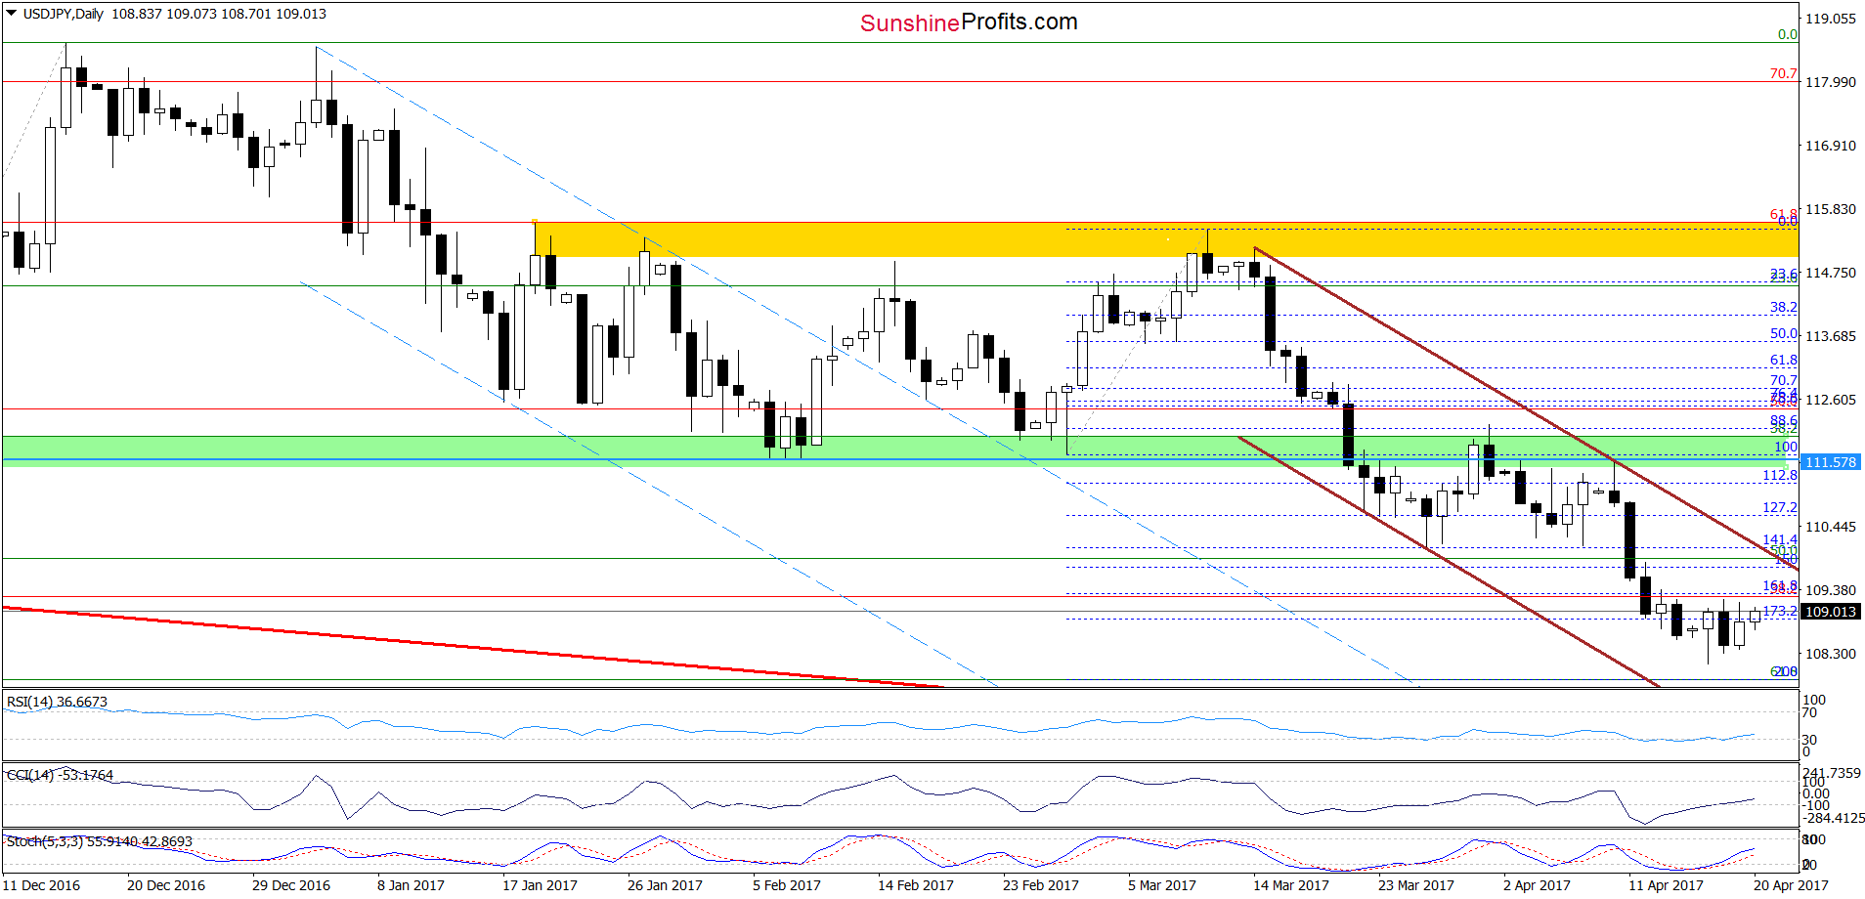Click the 117.990 price axis value
The image size is (1865, 899).
point(1831,82)
